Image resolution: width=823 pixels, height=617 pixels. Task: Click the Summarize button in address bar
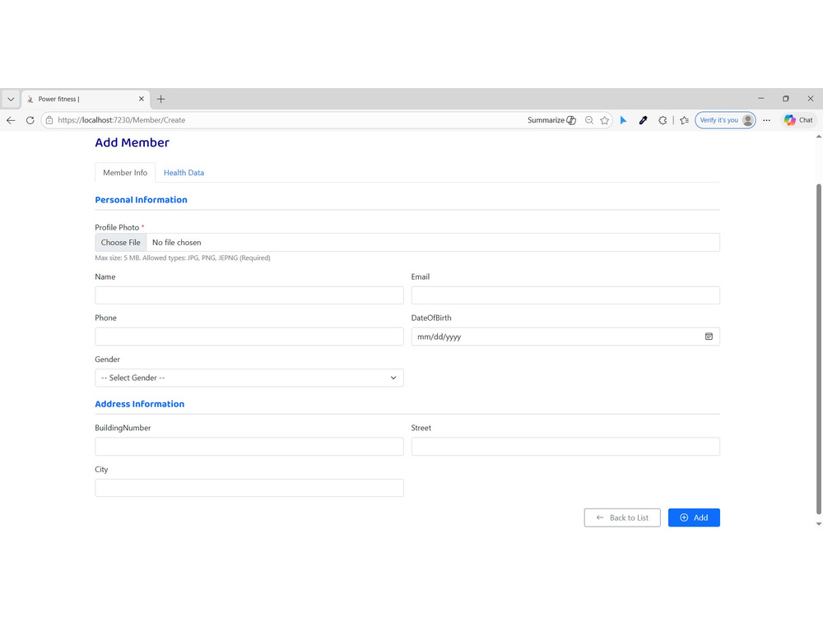click(551, 120)
